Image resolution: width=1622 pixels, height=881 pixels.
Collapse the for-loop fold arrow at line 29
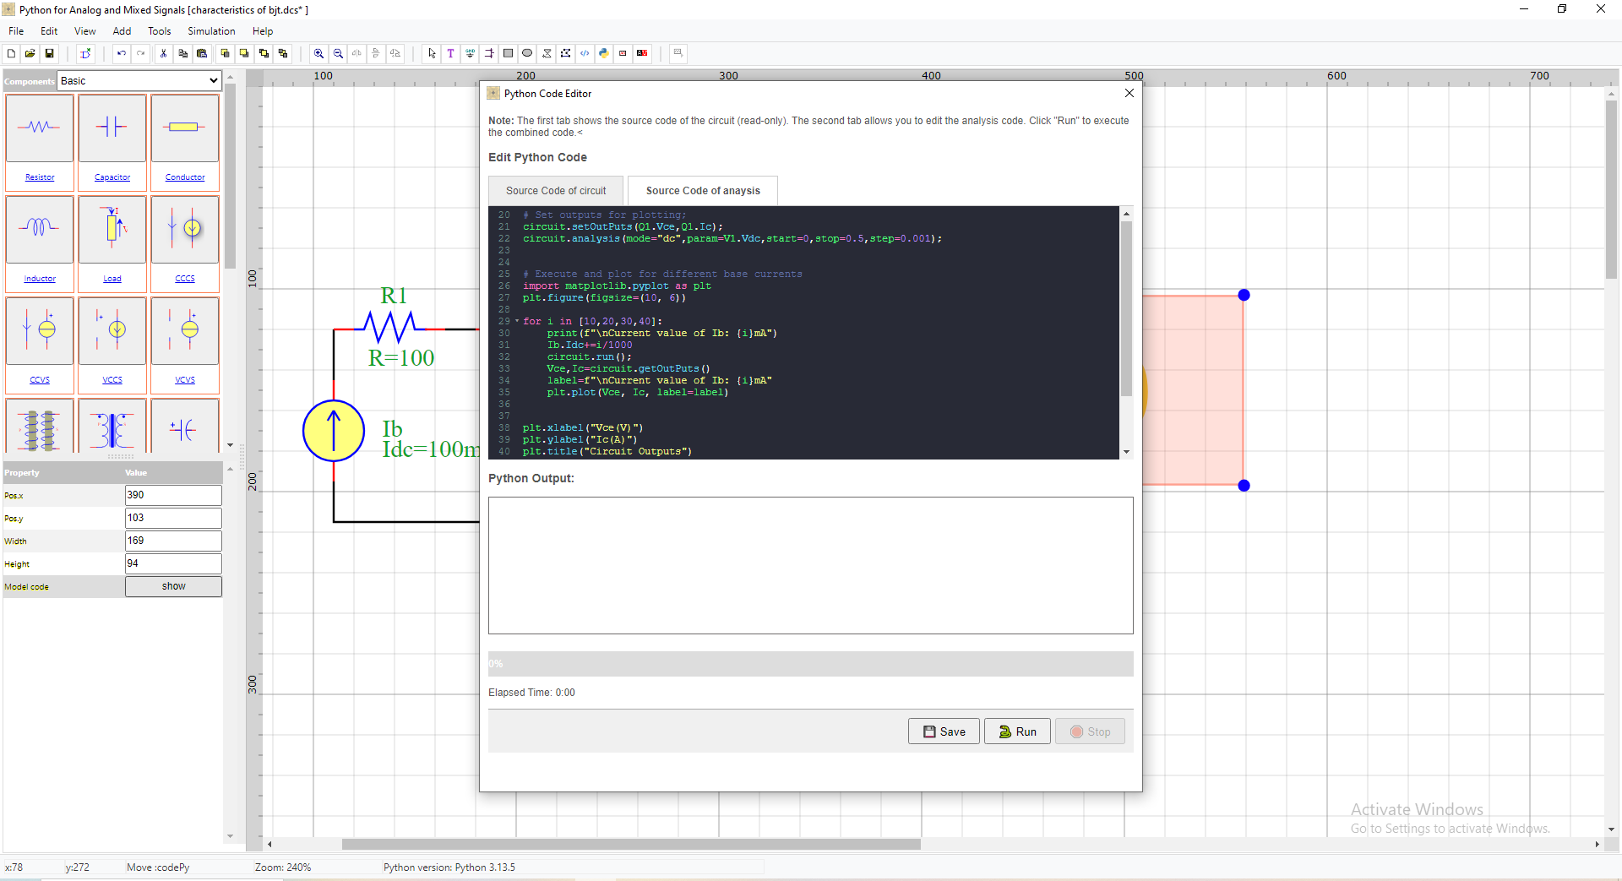(x=517, y=321)
